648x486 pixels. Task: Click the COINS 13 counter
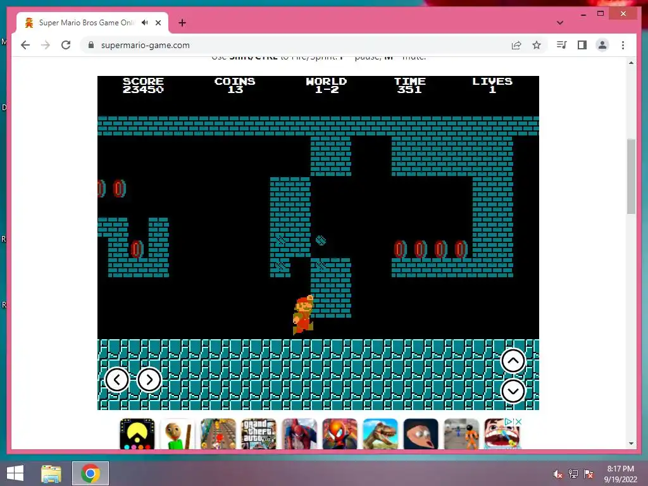235,85
